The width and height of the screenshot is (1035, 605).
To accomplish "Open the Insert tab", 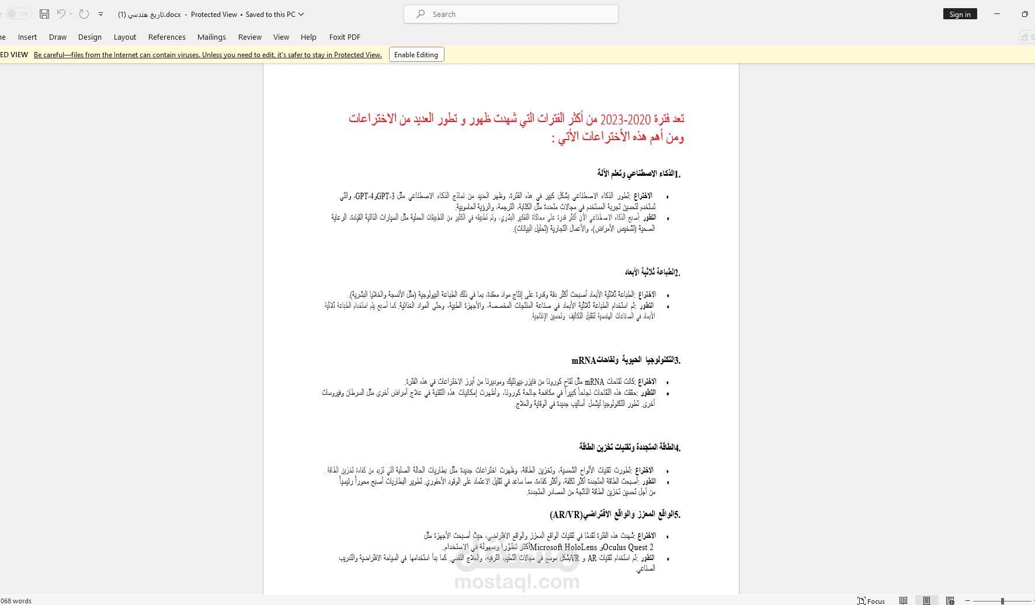I will pos(27,37).
